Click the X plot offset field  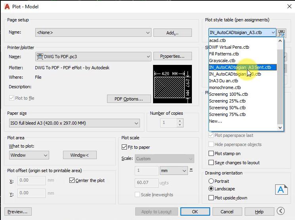(x=31, y=180)
